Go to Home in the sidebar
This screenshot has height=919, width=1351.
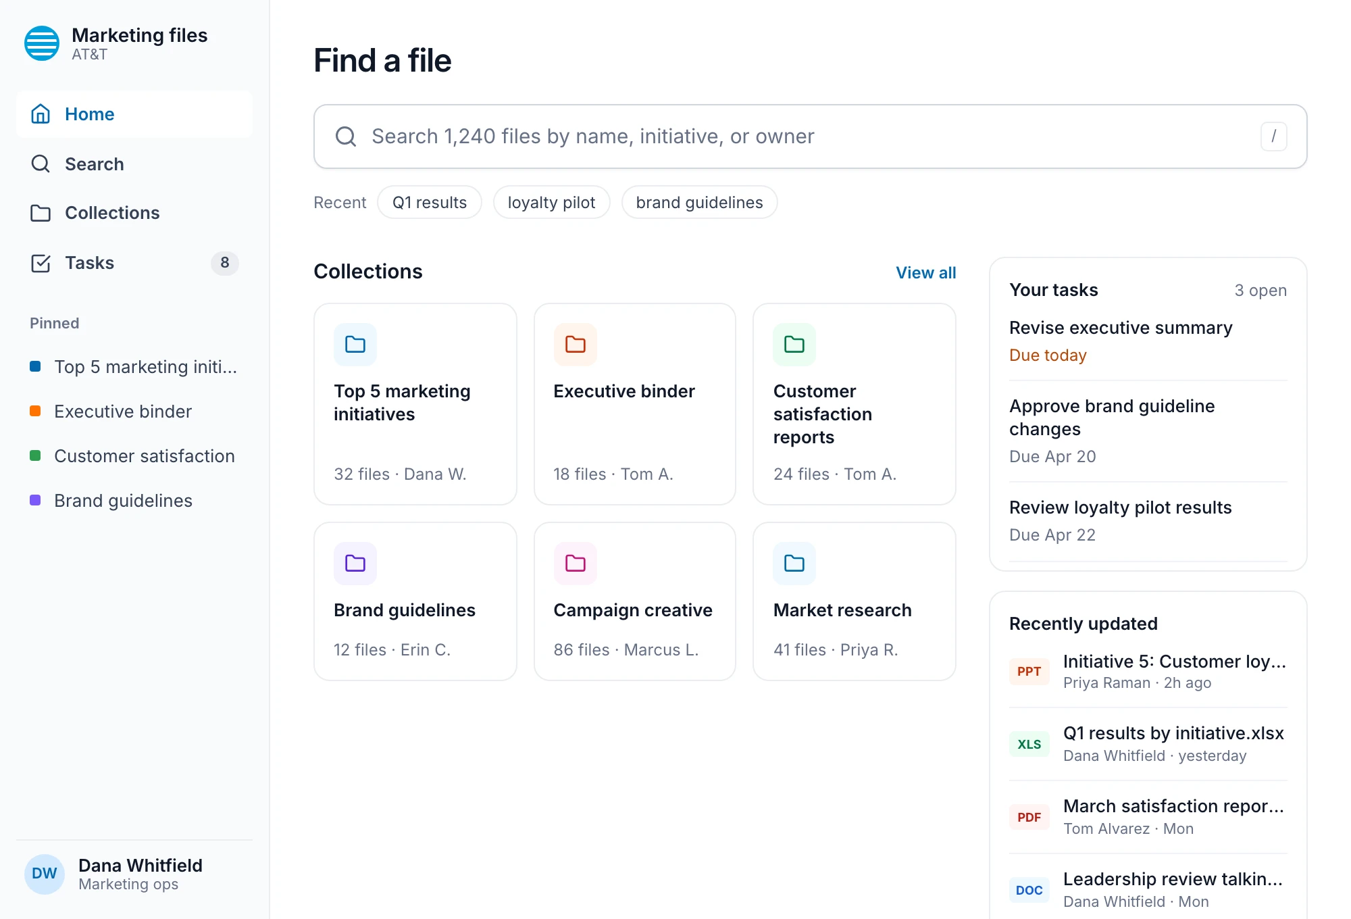coord(134,114)
